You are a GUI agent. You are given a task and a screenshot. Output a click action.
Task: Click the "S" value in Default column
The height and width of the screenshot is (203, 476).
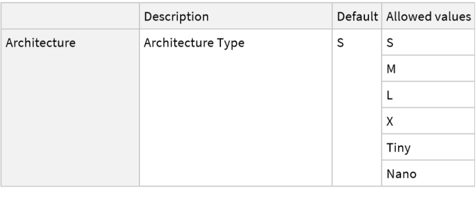point(340,43)
